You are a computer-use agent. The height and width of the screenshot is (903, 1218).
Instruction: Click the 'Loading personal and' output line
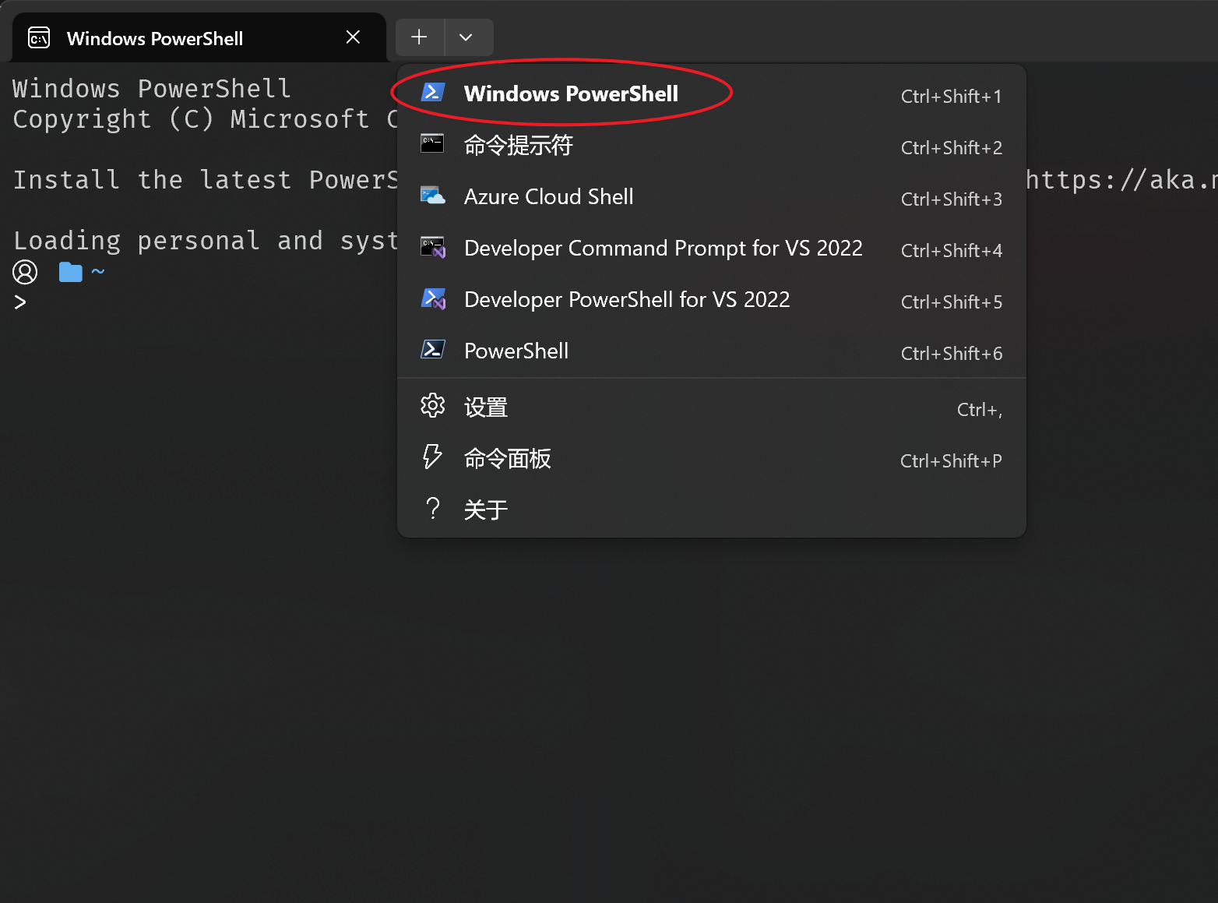click(x=205, y=241)
